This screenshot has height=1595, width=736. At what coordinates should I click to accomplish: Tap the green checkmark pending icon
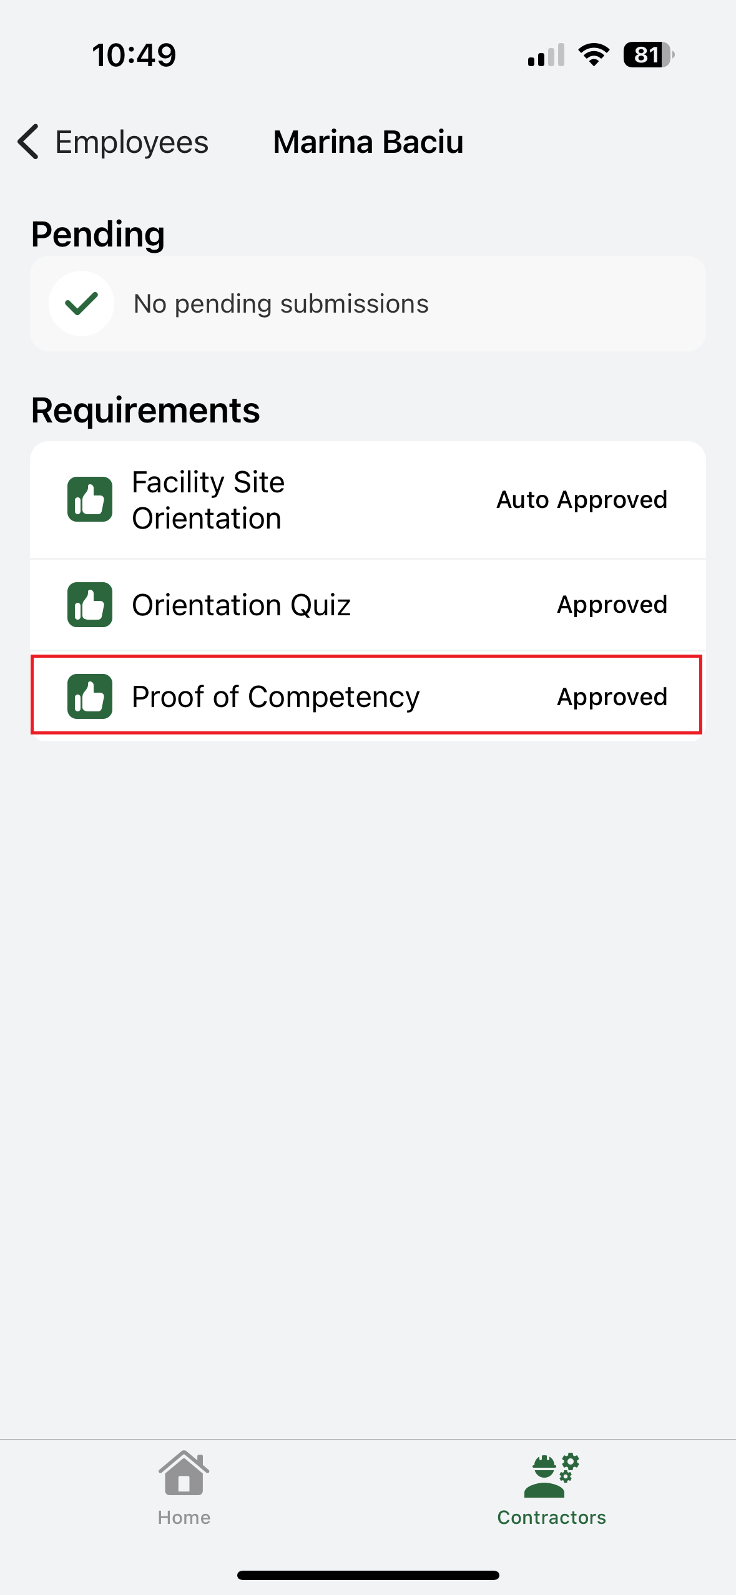coord(81,304)
